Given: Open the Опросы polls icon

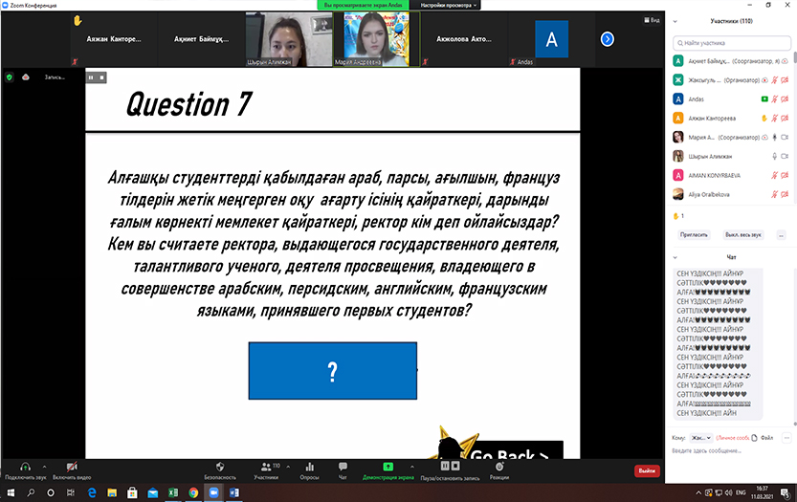Looking at the screenshot, I should (x=310, y=466).
